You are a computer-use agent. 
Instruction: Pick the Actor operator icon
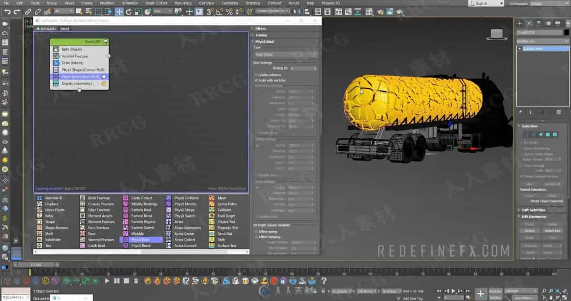(169, 222)
